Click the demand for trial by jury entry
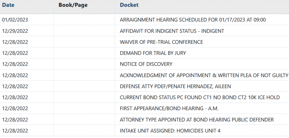 click(x=153, y=53)
